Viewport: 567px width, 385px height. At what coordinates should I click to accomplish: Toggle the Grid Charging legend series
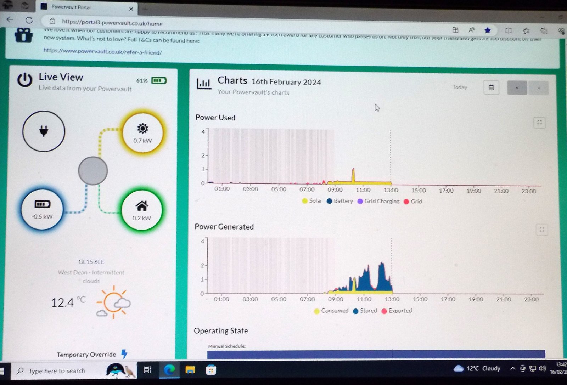378,201
